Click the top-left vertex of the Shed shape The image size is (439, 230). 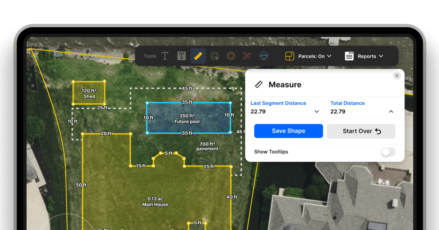[73, 82]
